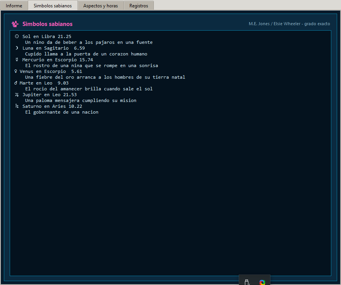Click the Venus glyph before Venus en Escorpio

(15, 71)
